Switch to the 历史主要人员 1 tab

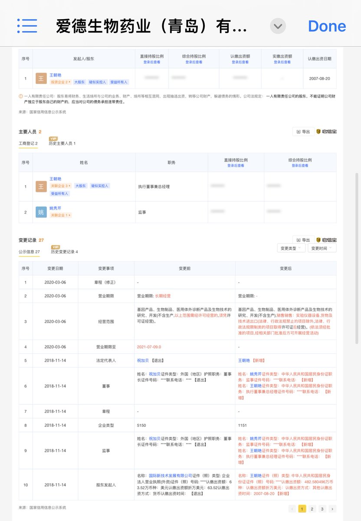point(62,143)
